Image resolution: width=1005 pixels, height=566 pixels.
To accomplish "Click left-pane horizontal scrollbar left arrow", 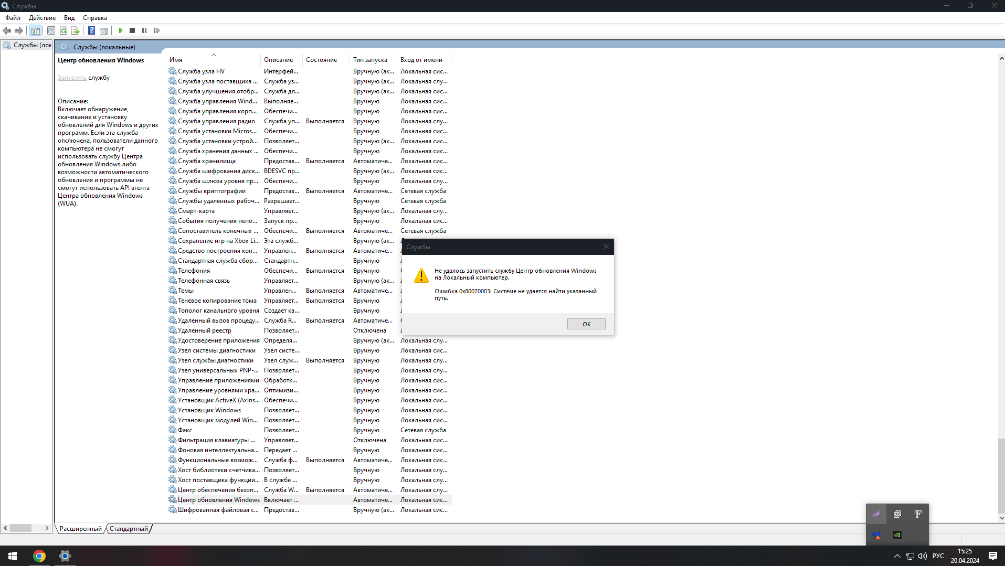I will tap(5, 528).
